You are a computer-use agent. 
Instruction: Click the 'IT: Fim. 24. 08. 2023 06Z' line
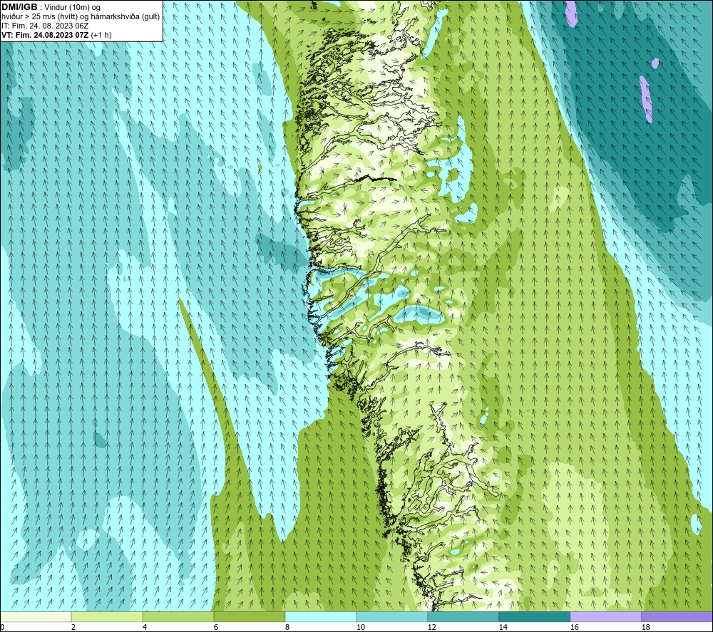point(45,26)
